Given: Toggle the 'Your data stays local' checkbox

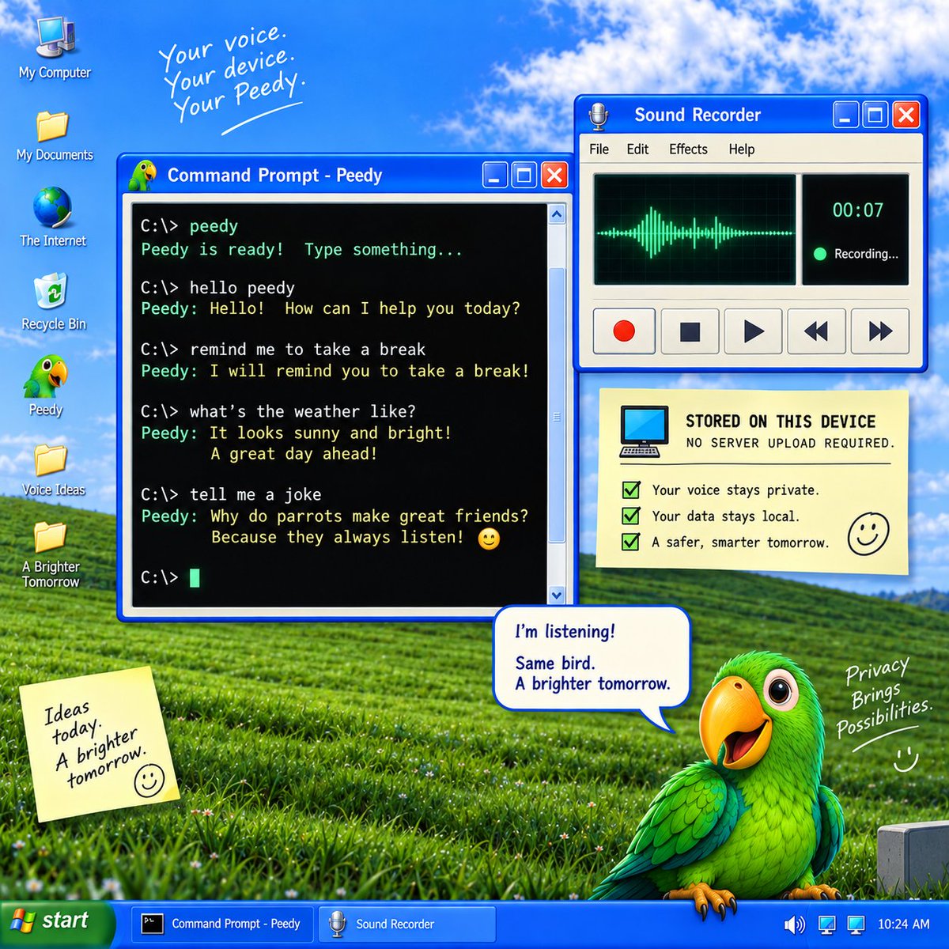Looking at the screenshot, I should [631, 516].
